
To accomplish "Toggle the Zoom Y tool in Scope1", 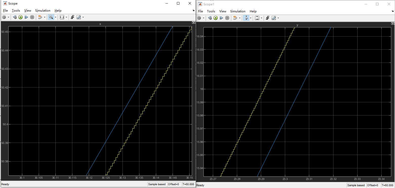I will [x=246, y=18].
